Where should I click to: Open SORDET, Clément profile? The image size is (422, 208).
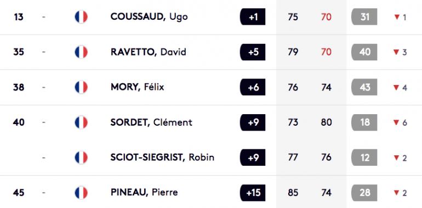pyautogui.click(x=151, y=122)
